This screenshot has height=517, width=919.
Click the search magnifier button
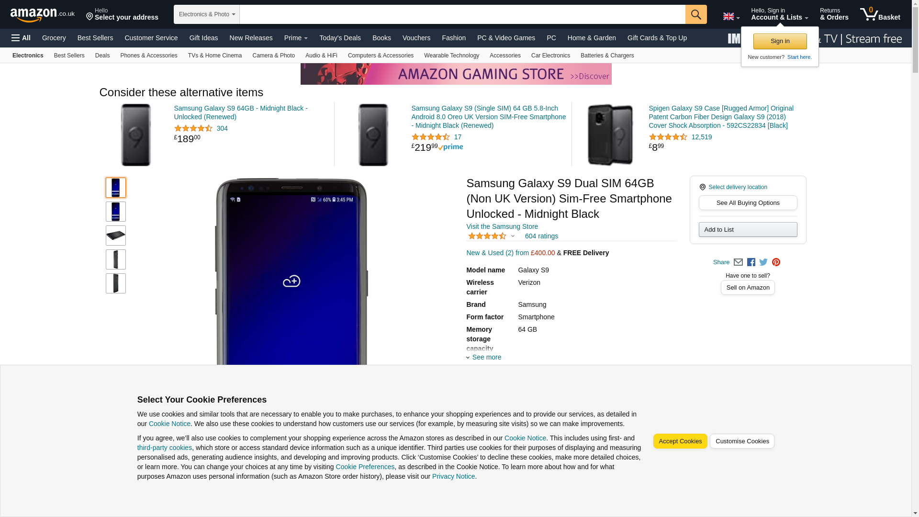pos(695,14)
